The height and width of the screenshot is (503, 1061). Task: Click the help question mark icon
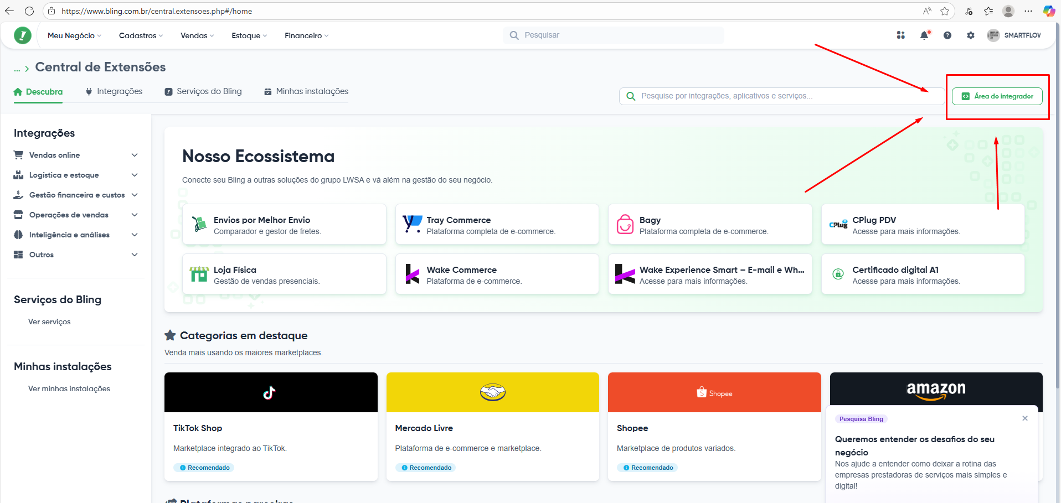(x=947, y=35)
